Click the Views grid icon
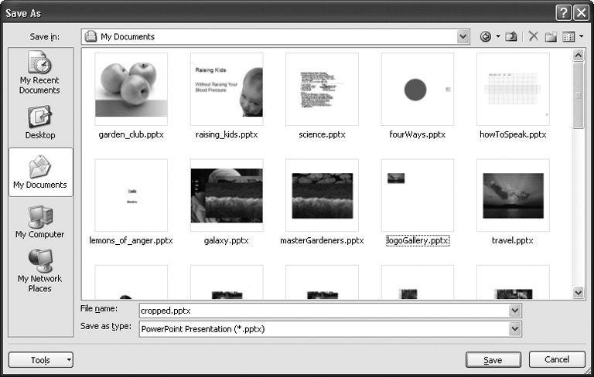 coord(568,36)
